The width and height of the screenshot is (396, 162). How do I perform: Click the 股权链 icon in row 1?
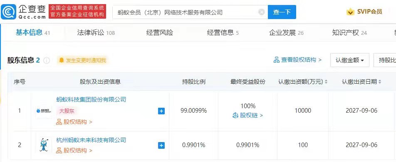(235, 115)
